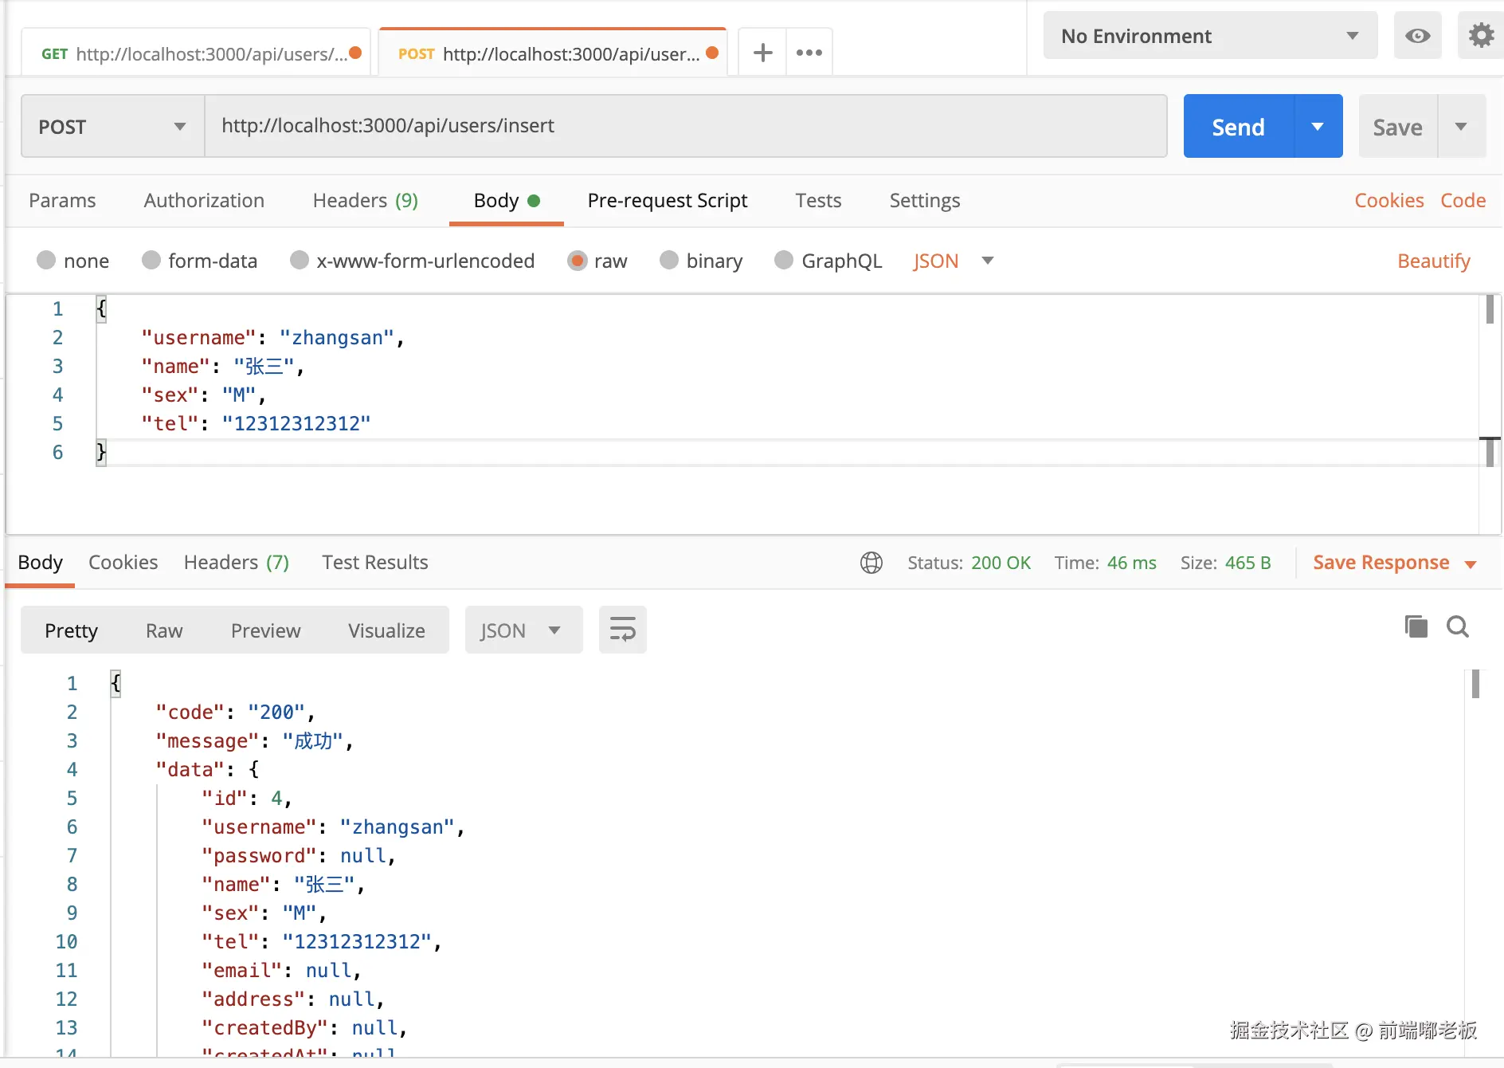Expand the POST method dropdown
1504x1068 pixels.
click(x=112, y=127)
